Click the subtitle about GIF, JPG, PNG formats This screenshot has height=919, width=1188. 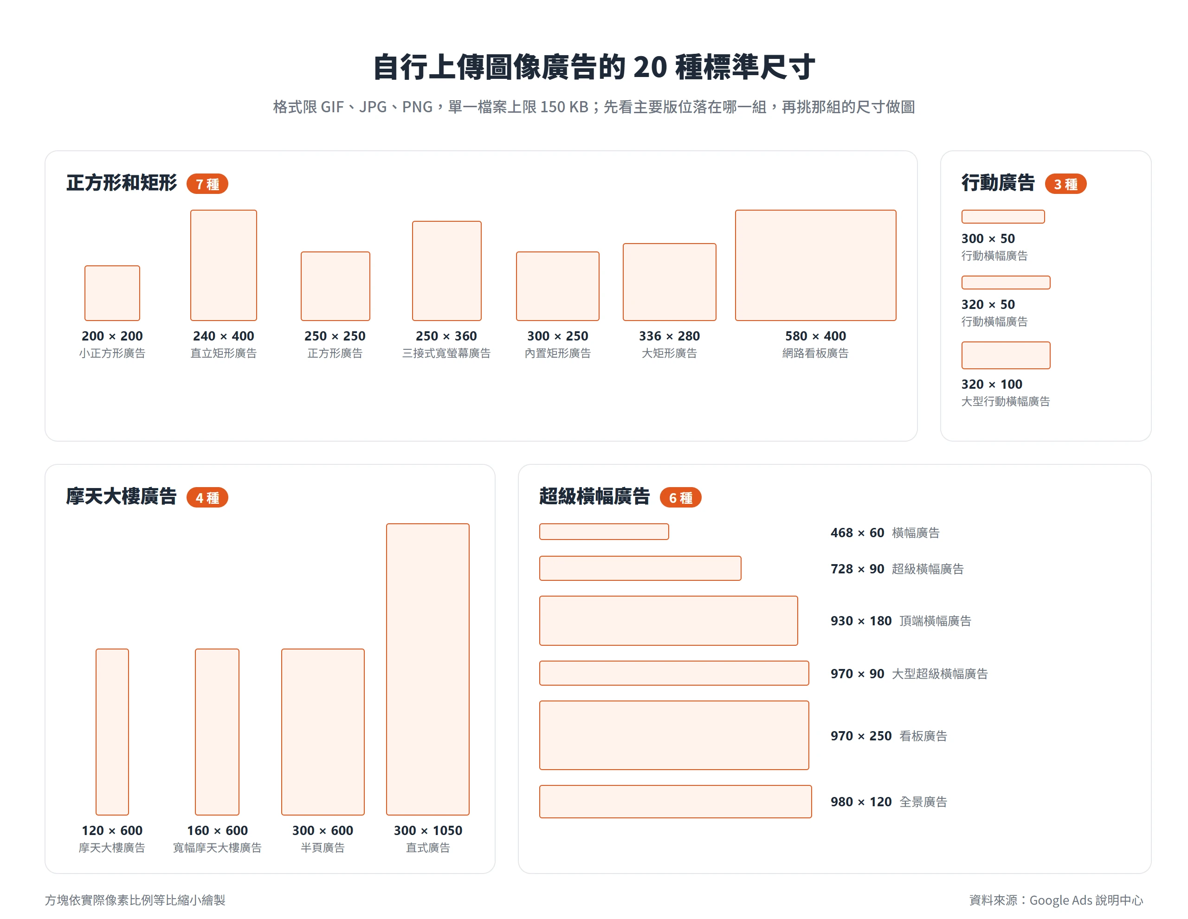594,107
